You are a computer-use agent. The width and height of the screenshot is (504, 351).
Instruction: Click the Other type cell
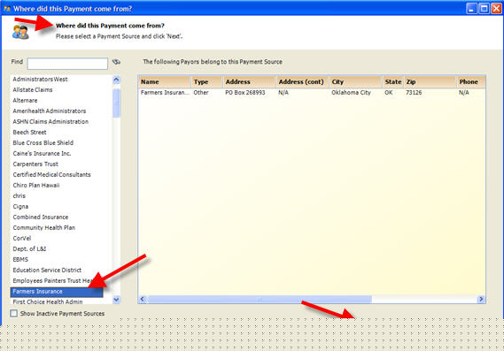(201, 93)
